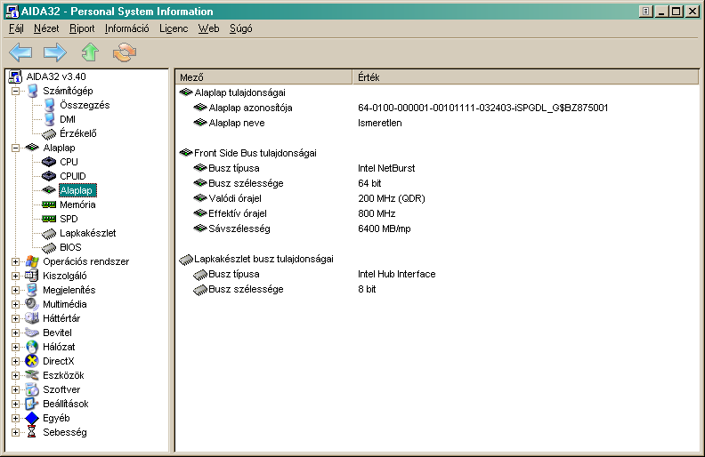The height and width of the screenshot is (457, 705).
Task: Click the Kiszolgáló server icon
Action: (x=32, y=276)
